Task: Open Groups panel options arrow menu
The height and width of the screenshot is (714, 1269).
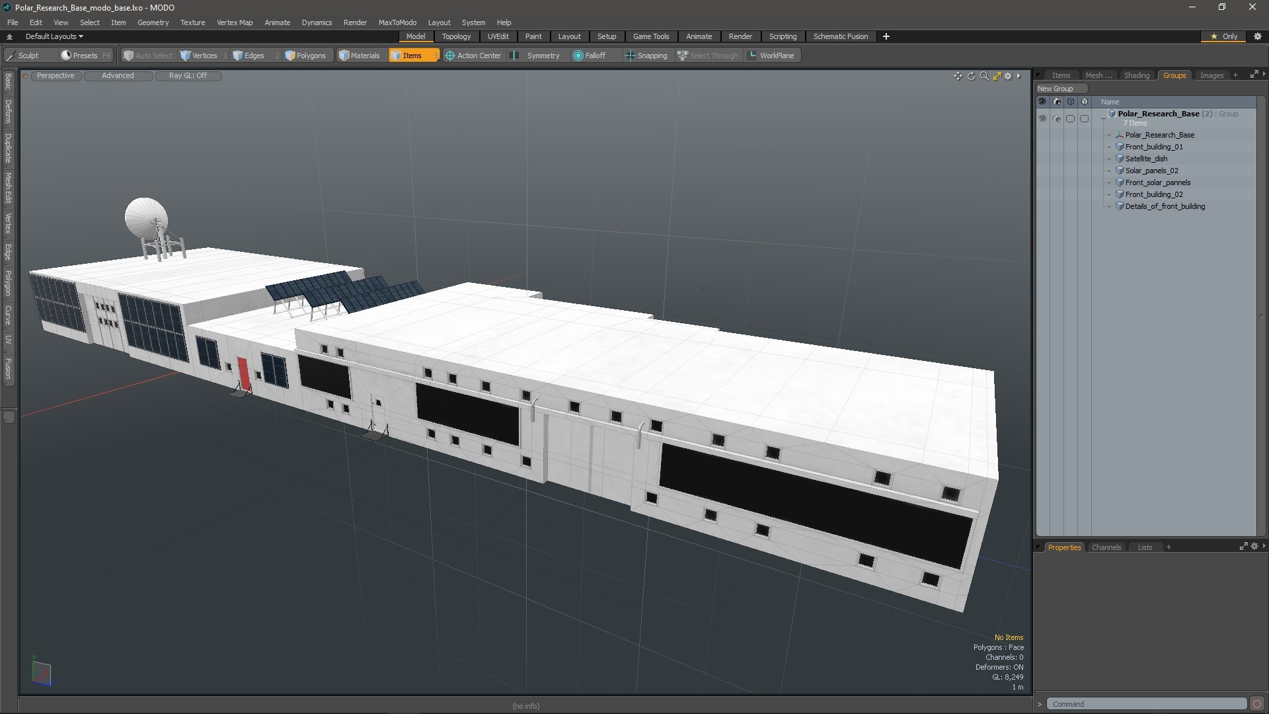Action: click(x=1264, y=75)
